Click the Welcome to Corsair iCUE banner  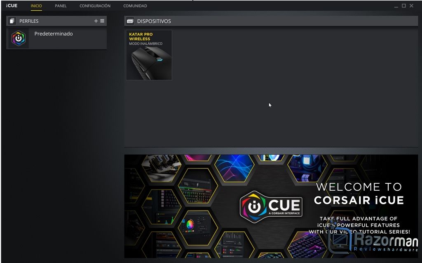271,206
